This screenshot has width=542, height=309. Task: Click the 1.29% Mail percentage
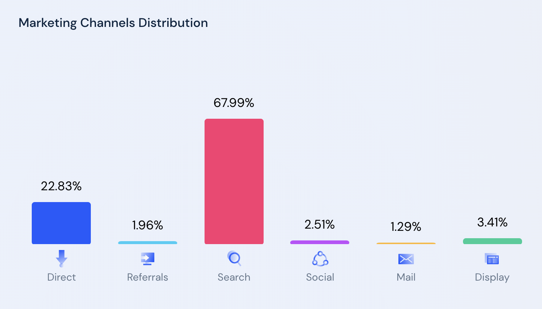406,227
